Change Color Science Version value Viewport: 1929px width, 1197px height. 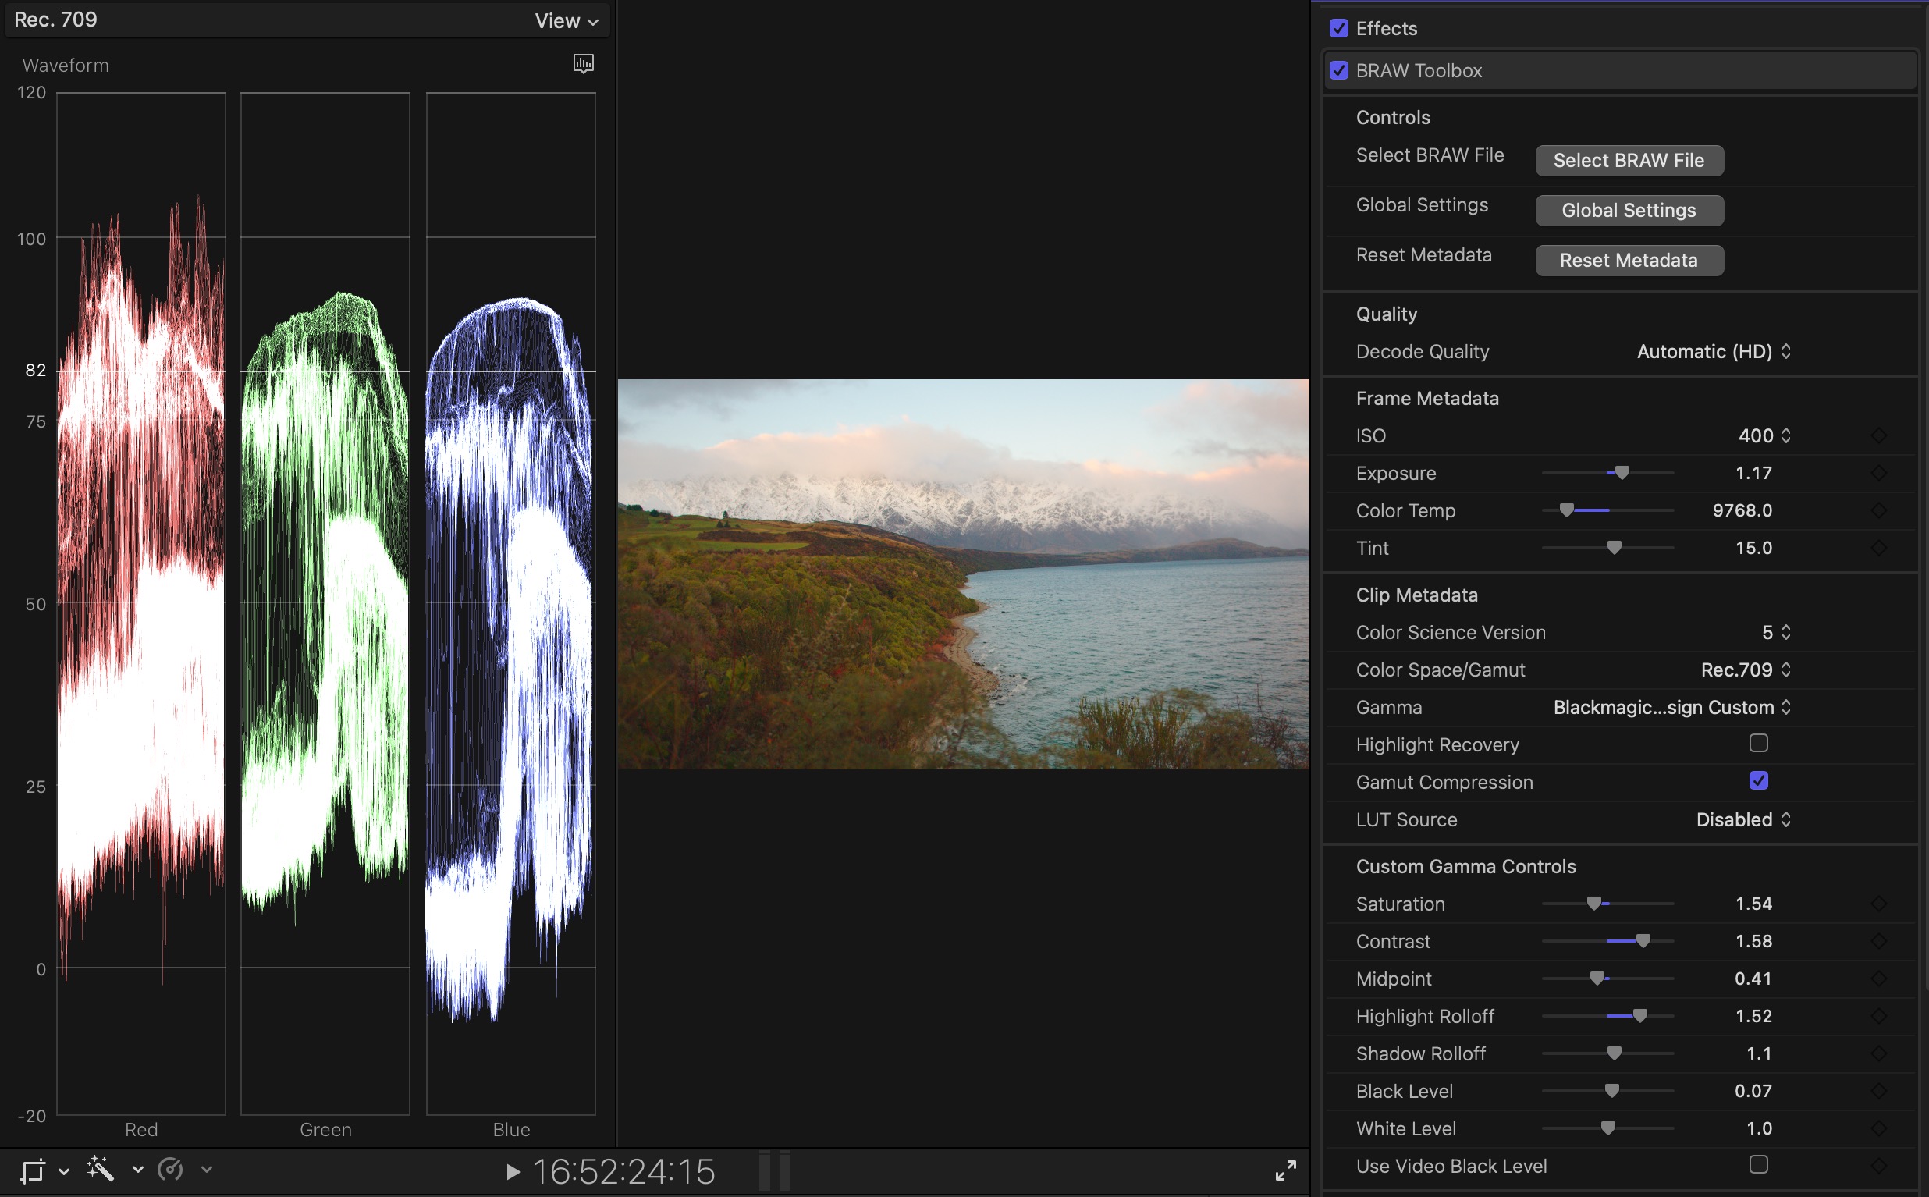click(1776, 633)
